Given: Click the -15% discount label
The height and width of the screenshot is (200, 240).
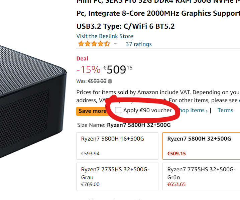Looking at the screenshot, I should (88, 69).
